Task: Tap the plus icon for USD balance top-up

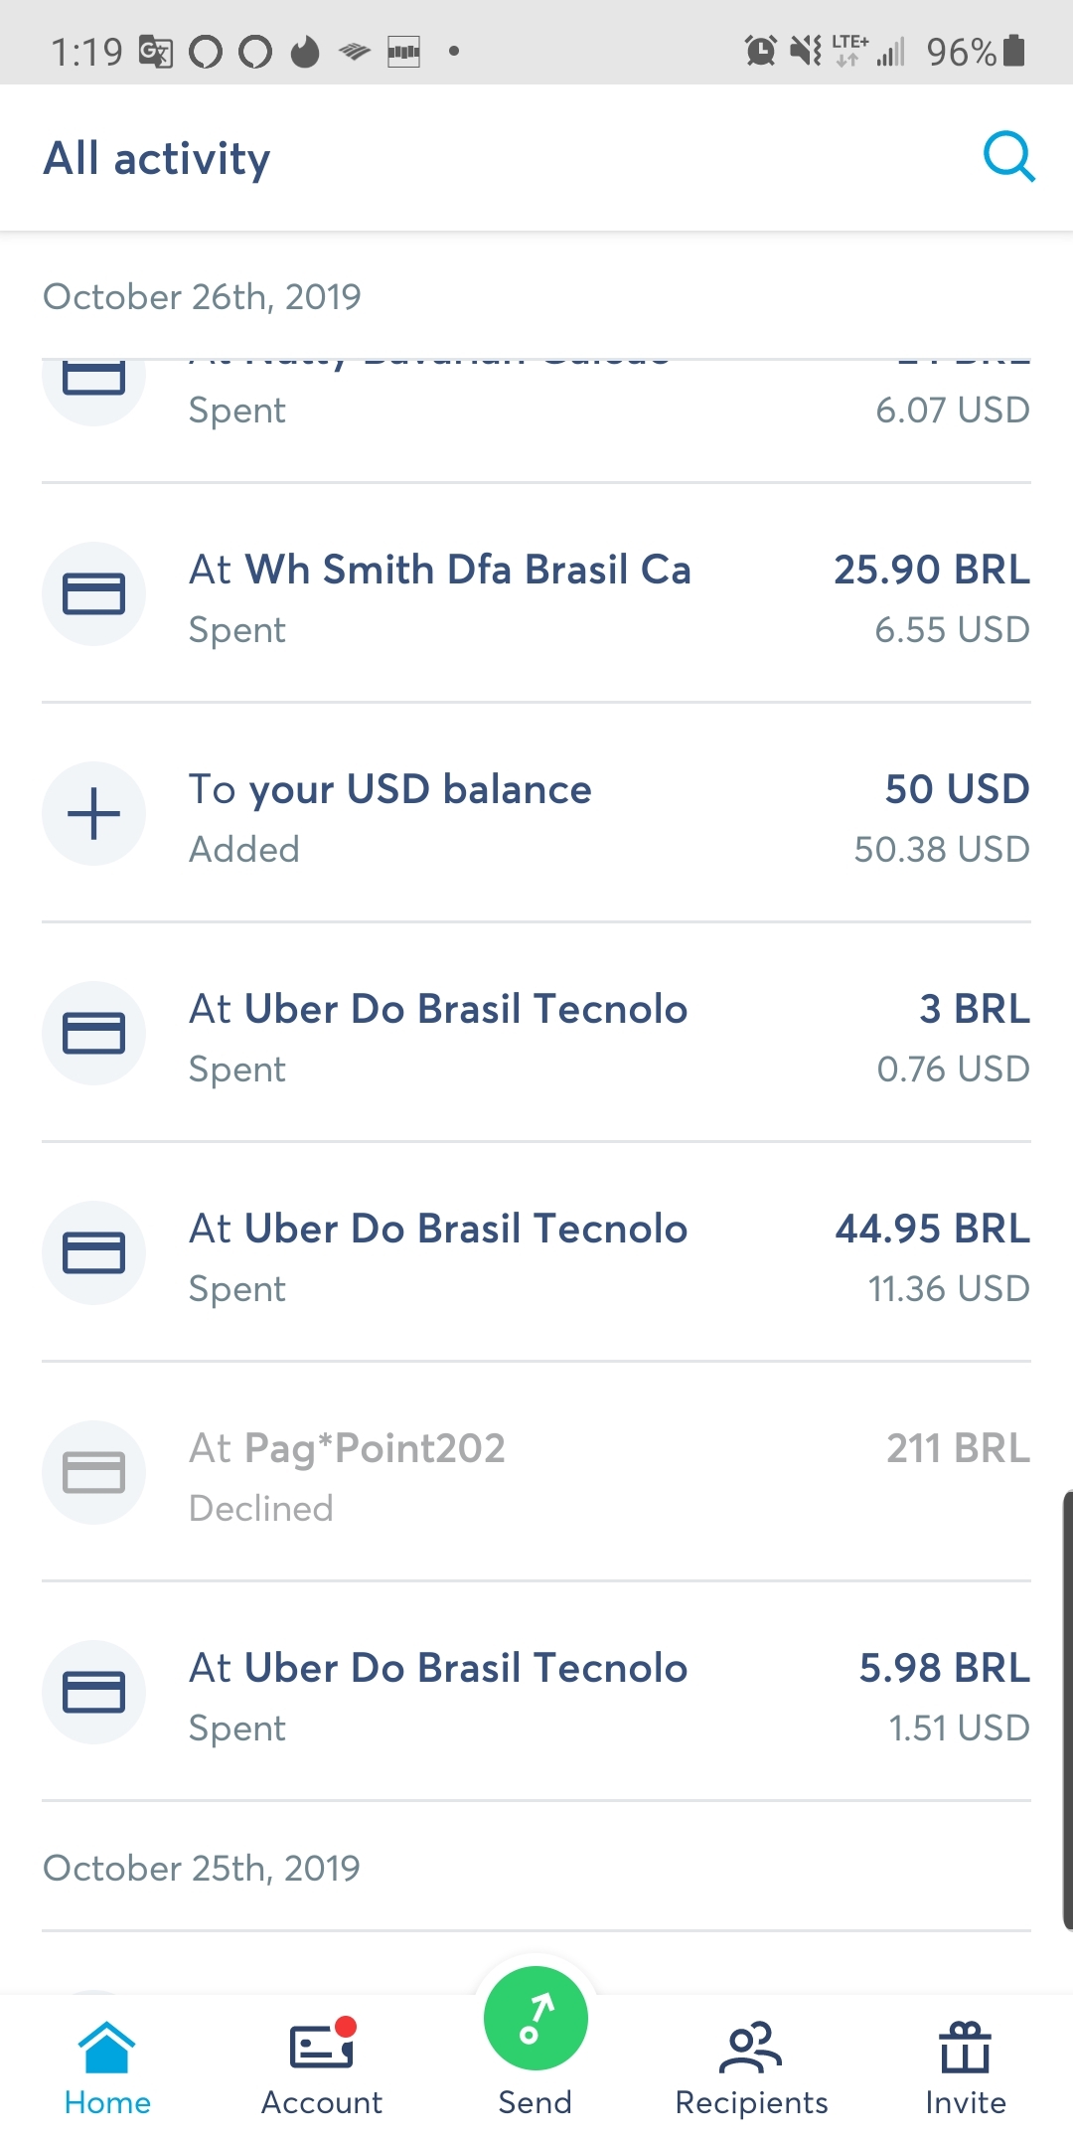Action: (x=93, y=814)
